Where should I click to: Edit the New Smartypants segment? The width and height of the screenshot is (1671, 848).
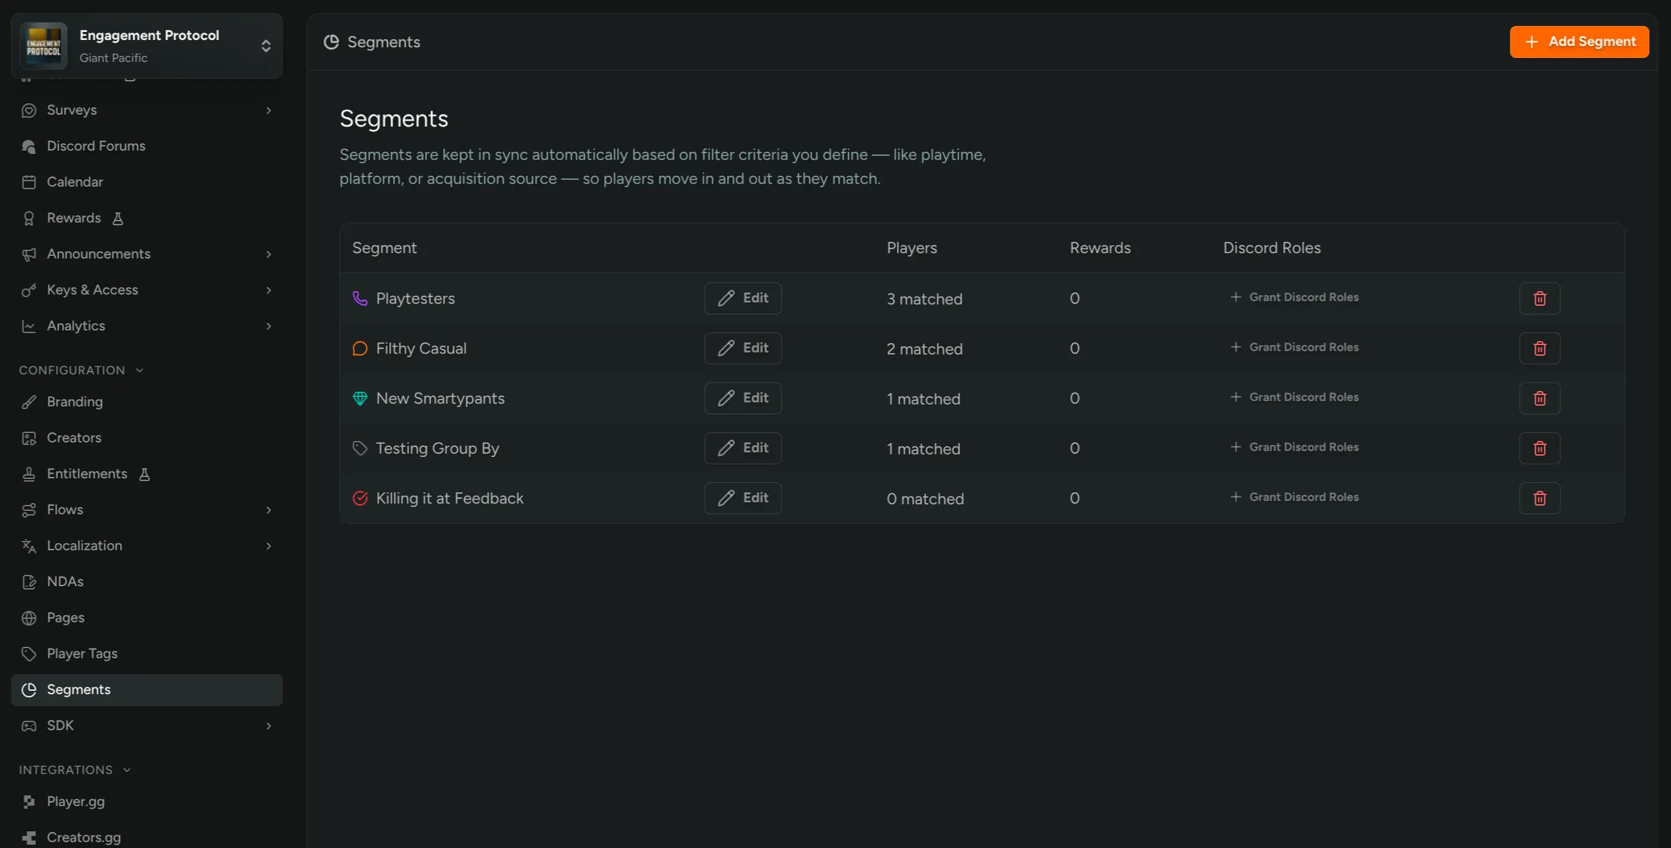pos(743,398)
